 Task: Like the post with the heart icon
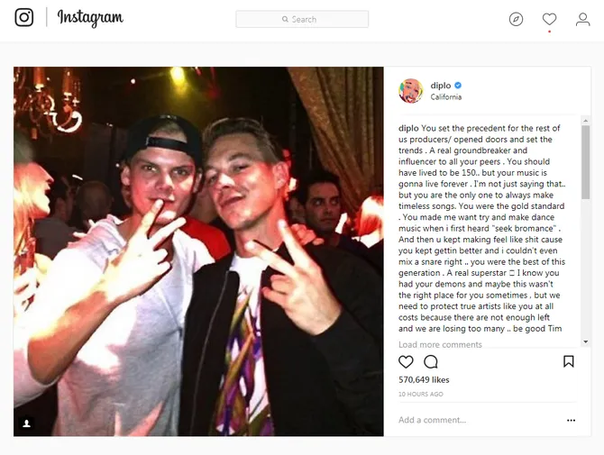click(406, 362)
